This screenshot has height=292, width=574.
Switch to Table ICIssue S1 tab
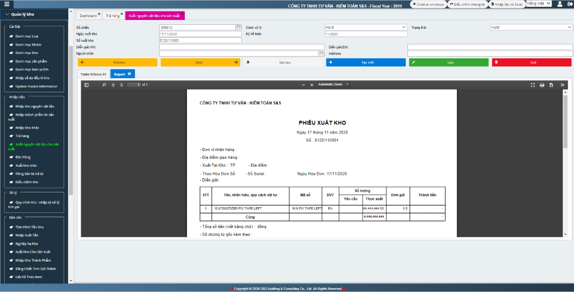pyautogui.click(x=93, y=74)
